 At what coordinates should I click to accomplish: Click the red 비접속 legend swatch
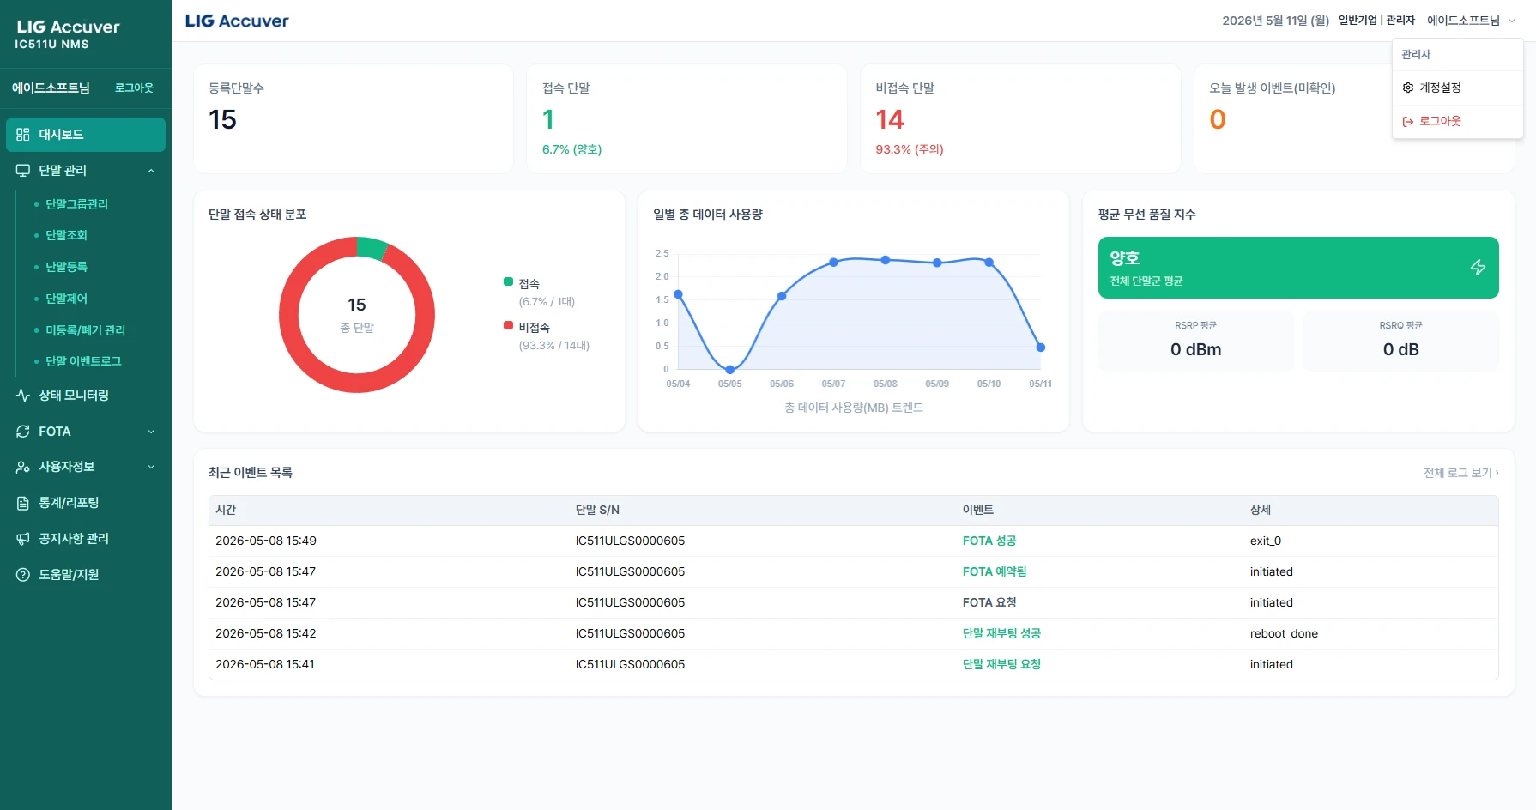(508, 325)
